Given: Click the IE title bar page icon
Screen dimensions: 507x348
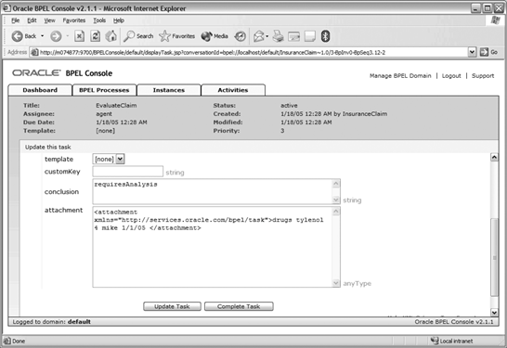Looking at the screenshot, I should [6, 8].
